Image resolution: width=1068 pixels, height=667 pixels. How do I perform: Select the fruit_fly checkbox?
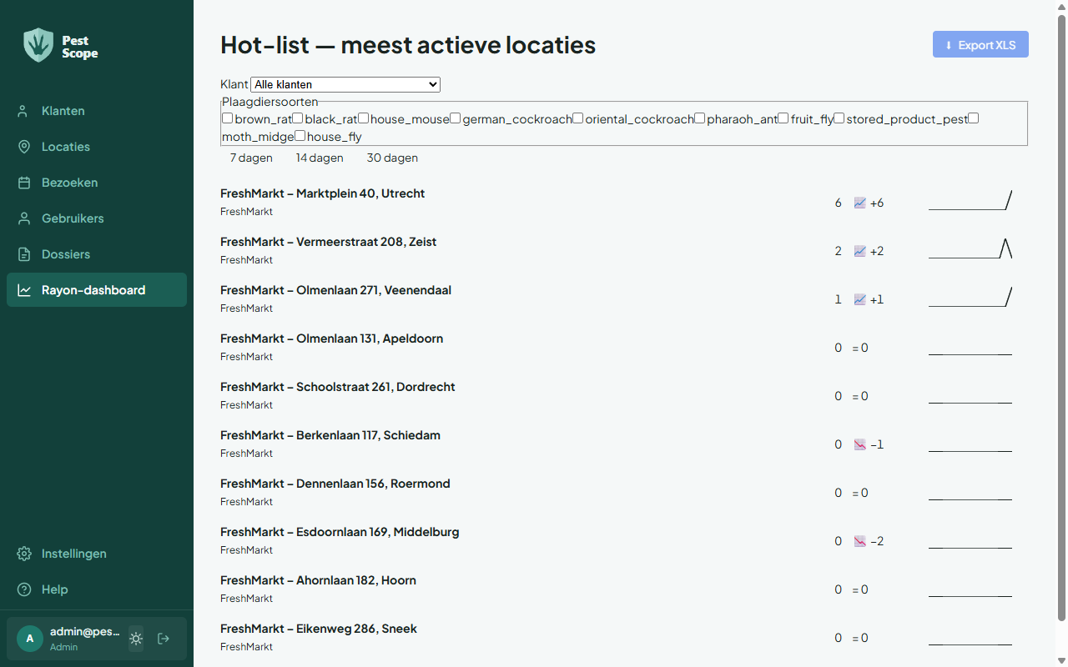(783, 118)
